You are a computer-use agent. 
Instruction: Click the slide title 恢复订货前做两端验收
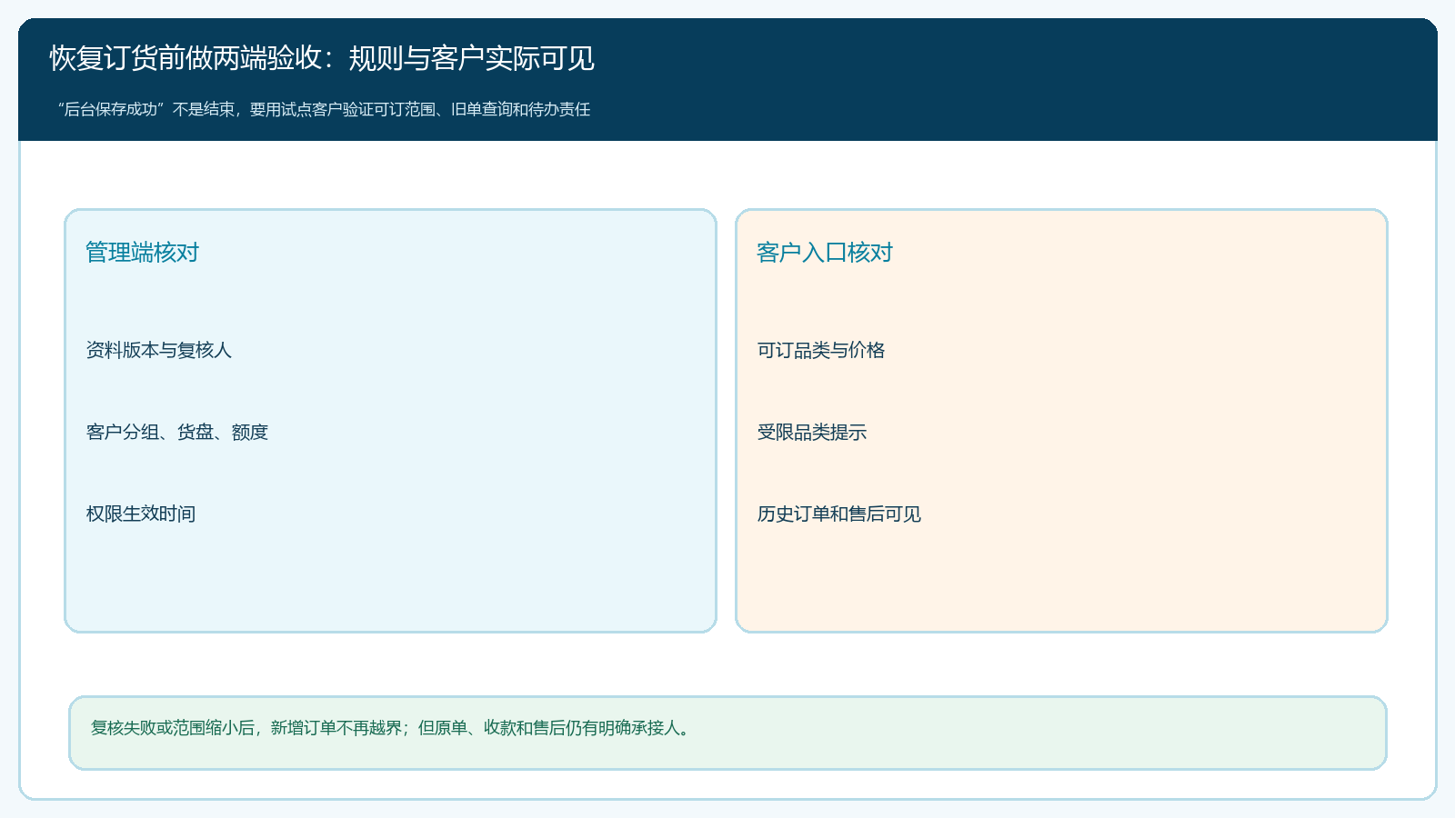coord(322,58)
